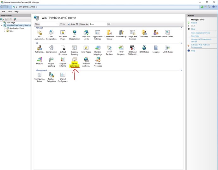Collapse the Management group
This screenshot has height=170, width=218.
(181, 70)
